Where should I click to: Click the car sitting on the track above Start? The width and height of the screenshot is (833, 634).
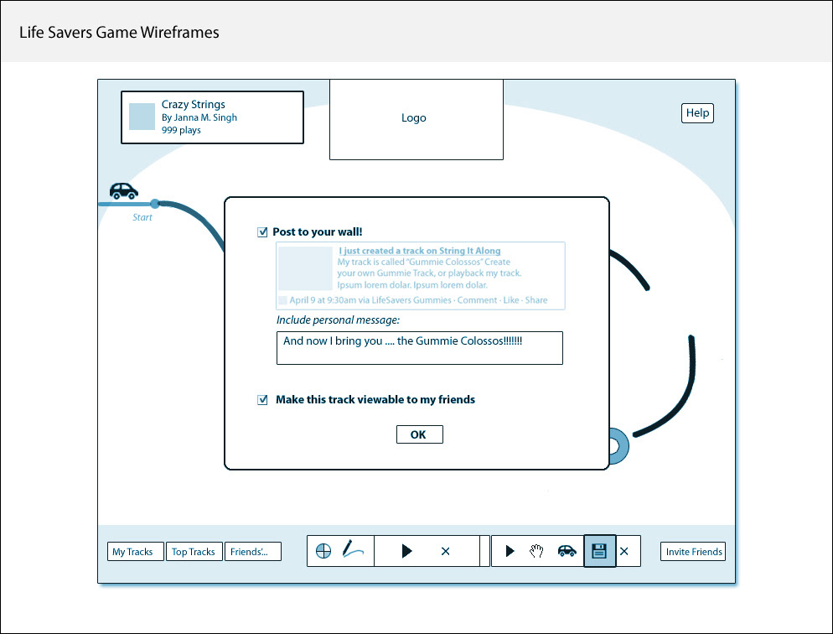pyautogui.click(x=124, y=190)
